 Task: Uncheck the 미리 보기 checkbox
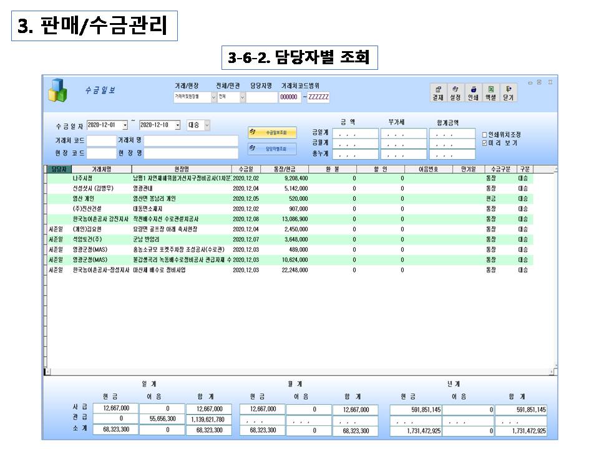tap(484, 143)
